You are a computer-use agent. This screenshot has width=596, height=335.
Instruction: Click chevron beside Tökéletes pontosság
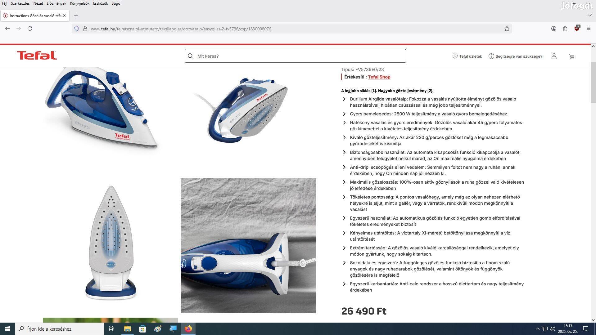[x=344, y=197]
